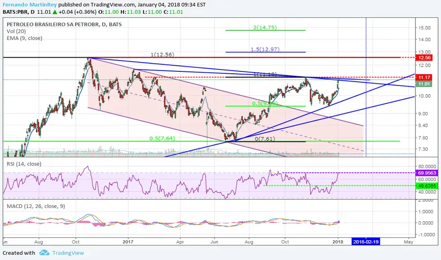Click the 15.00 price axis label
The height and width of the screenshot is (260, 441).
(424, 28)
